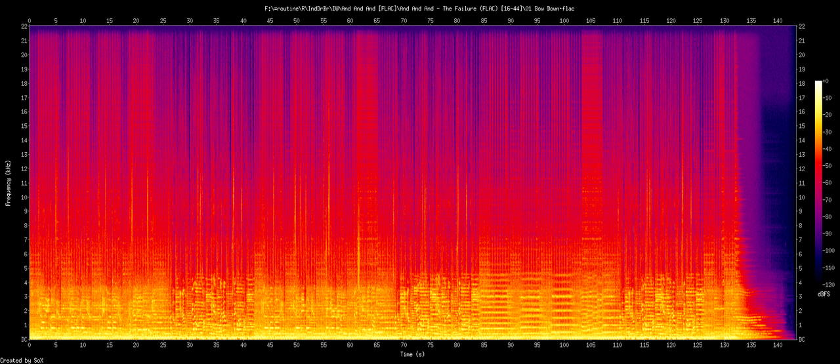Screen dimensions: 840x364
Task: Click the "10" tick on the top time axis
Action: (x=83, y=20)
